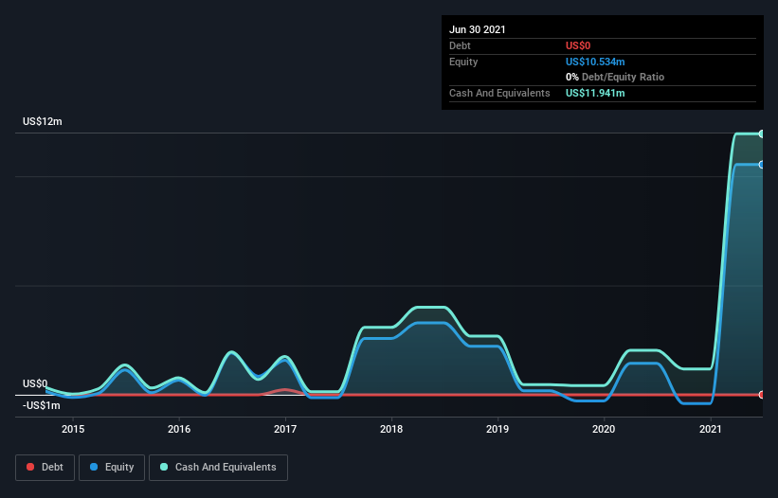
Task: Click the Jun 30 2021 tooltip date
Action: (x=478, y=29)
